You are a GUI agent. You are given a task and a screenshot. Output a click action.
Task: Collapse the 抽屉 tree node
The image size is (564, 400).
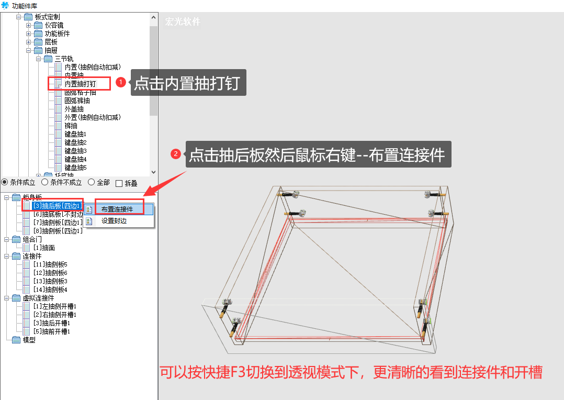point(28,50)
